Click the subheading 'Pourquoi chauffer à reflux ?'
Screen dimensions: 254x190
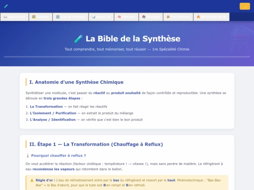coord(58,156)
